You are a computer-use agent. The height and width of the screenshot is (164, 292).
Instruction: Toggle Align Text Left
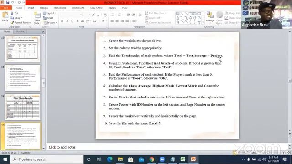112,21
